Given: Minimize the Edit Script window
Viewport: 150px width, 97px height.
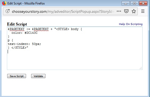Looking at the screenshot, I should click(x=126, y=3).
